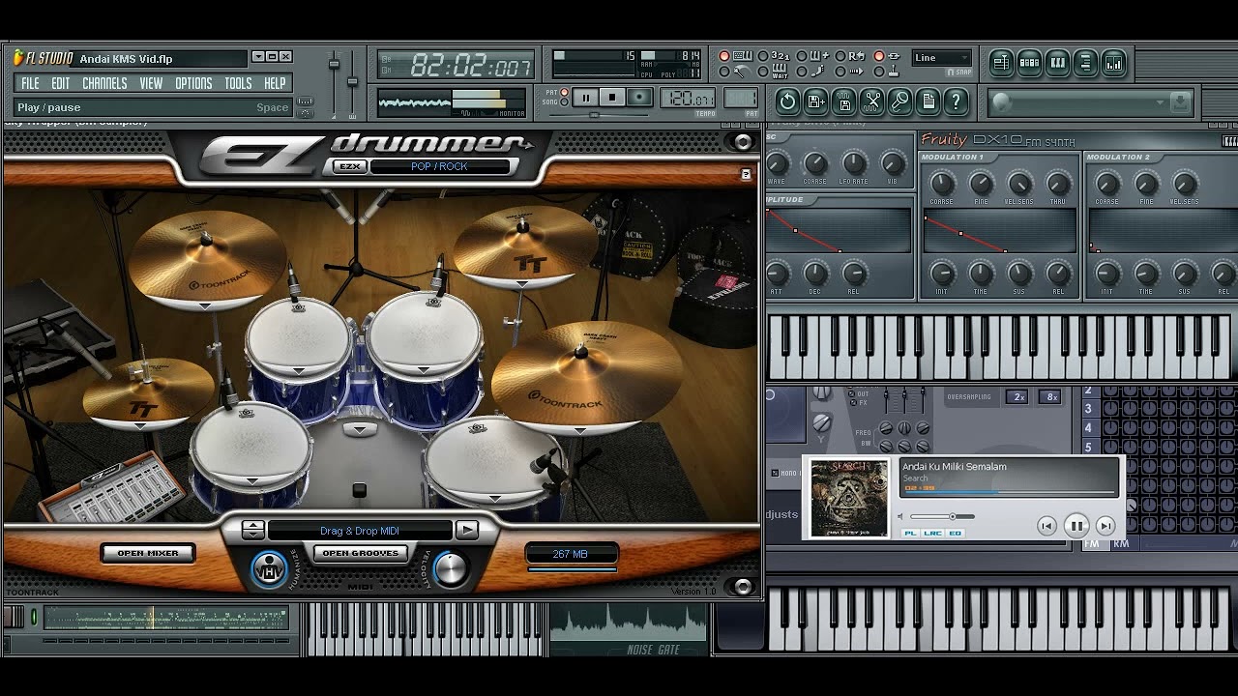
Task: Open the FL Studio browser panel
Action: click(x=1086, y=63)
